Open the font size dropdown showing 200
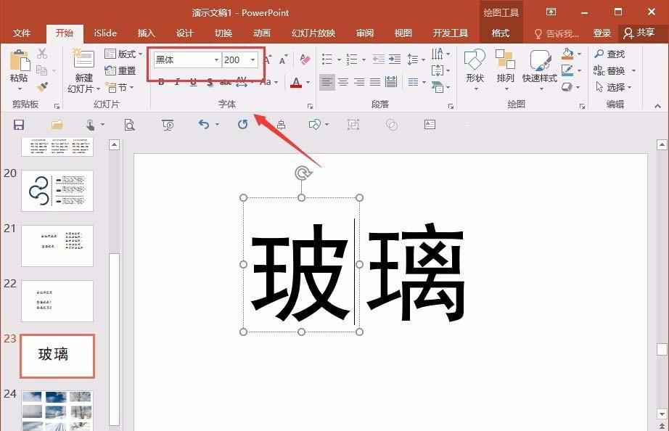The width and height of the screenshot is (669, 431). click(251, 60)
